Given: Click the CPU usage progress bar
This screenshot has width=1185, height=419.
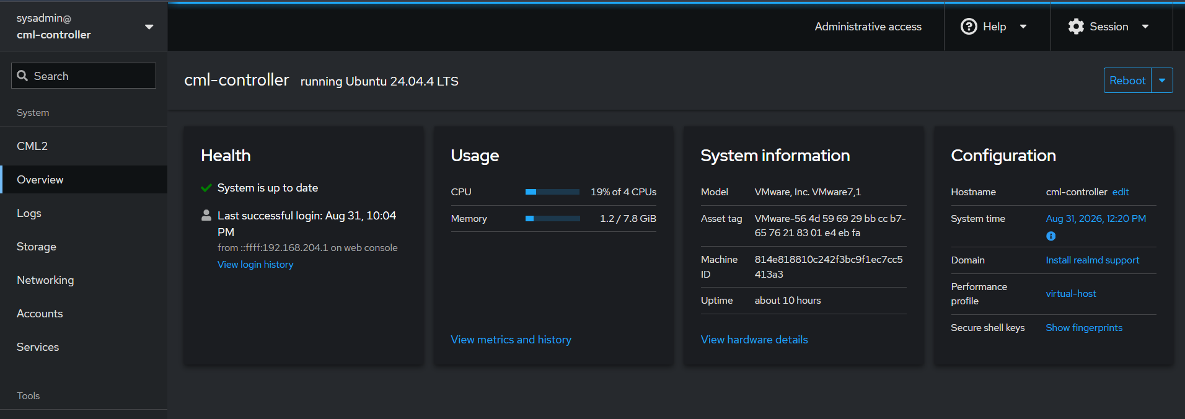Looking at the screenshot, I should point(552,192).
